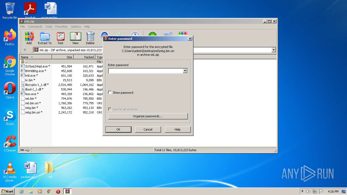Open the Commands menu
The height and width of the screenshot is (195, 347).
pos(35,27)
